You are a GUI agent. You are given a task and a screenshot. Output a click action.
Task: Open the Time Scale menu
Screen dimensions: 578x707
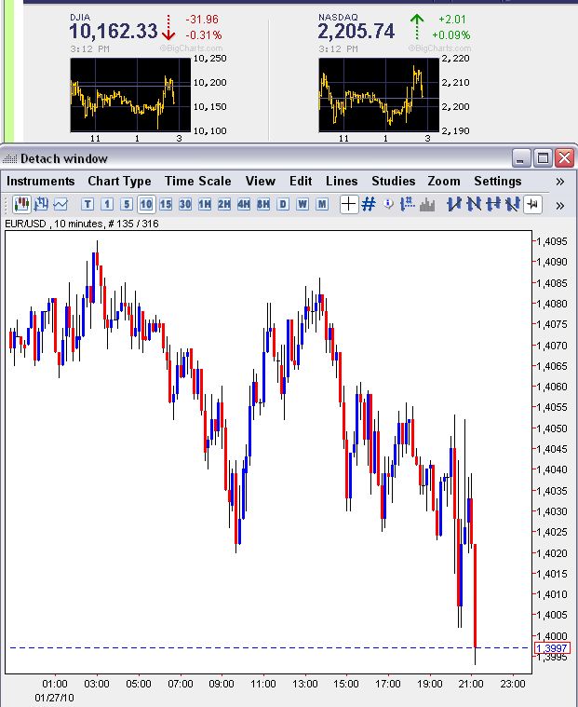pos(197,182)
